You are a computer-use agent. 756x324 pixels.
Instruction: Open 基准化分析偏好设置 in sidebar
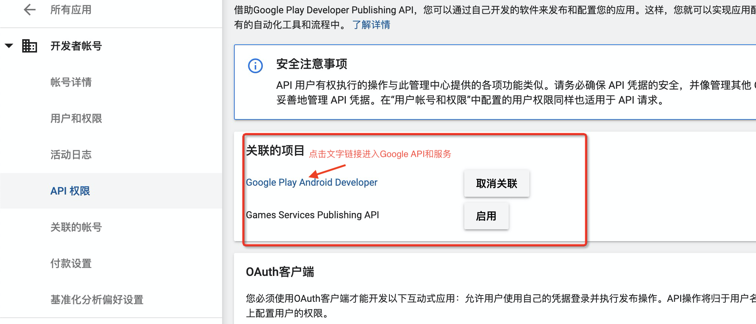point(97,300)
